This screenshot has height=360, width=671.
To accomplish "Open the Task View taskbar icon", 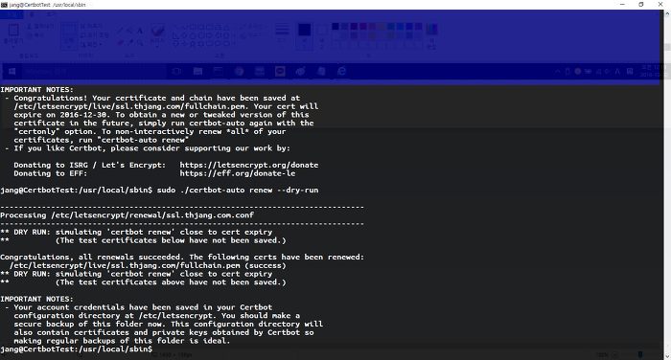I will click(x=176, y=72).
